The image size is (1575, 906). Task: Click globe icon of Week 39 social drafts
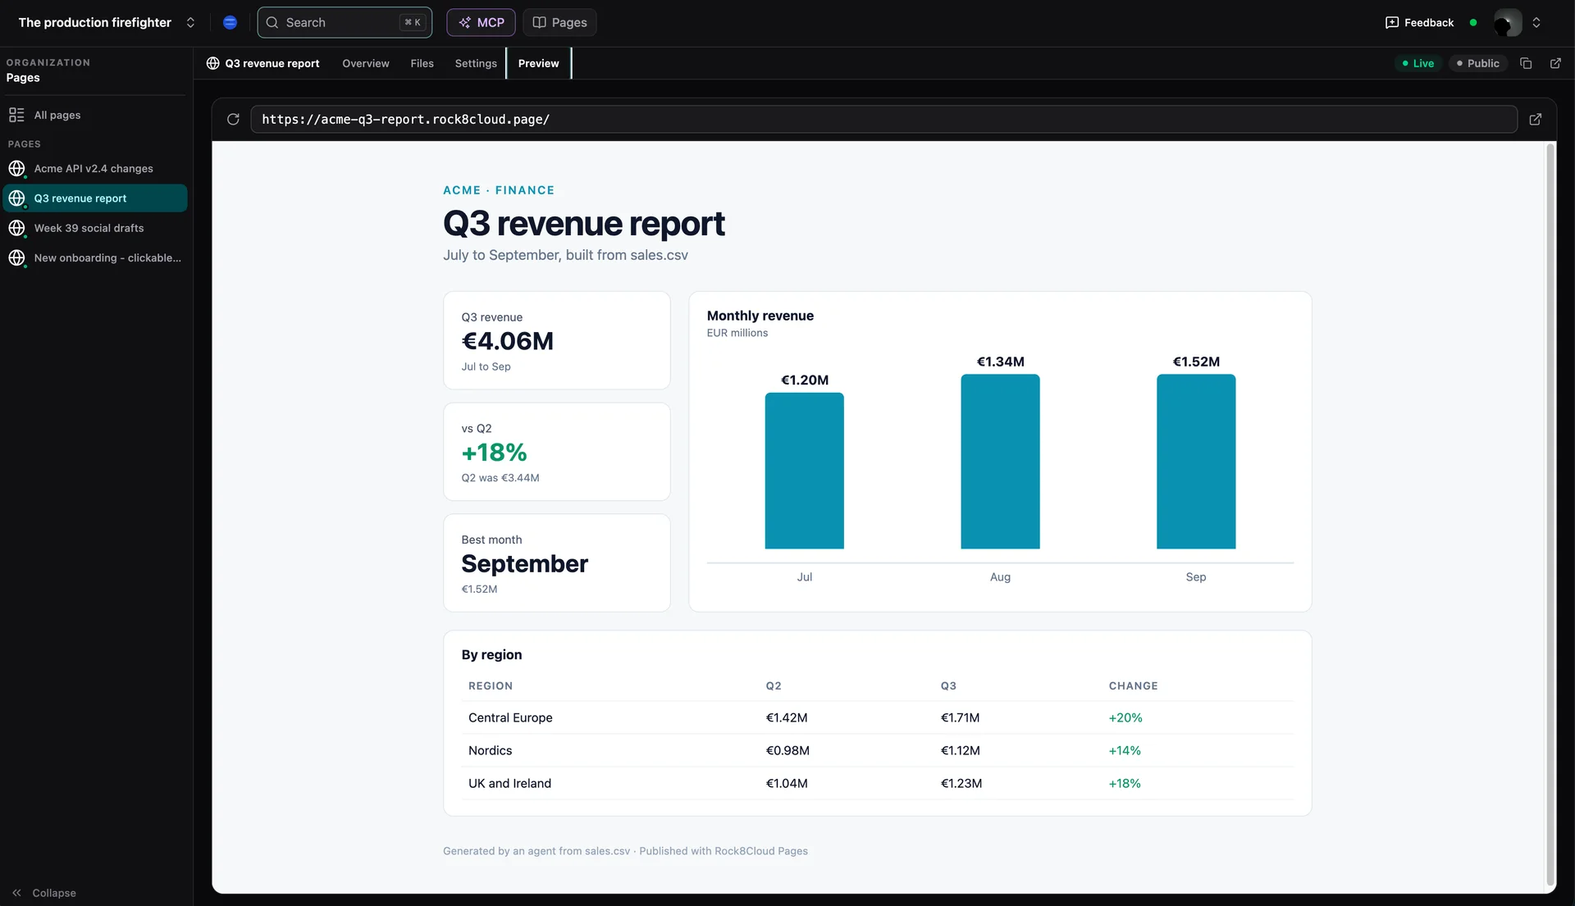pyautogui.click(x=16, y=228)
